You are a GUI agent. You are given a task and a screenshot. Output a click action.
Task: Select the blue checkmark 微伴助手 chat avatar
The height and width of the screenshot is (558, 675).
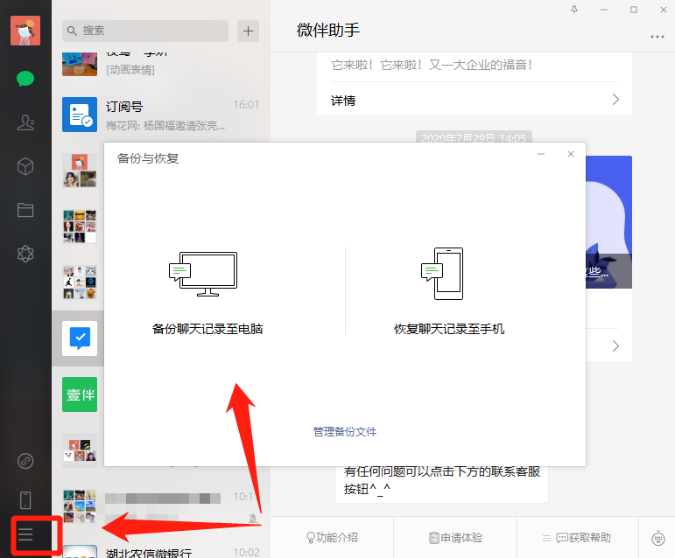point(80,338)
